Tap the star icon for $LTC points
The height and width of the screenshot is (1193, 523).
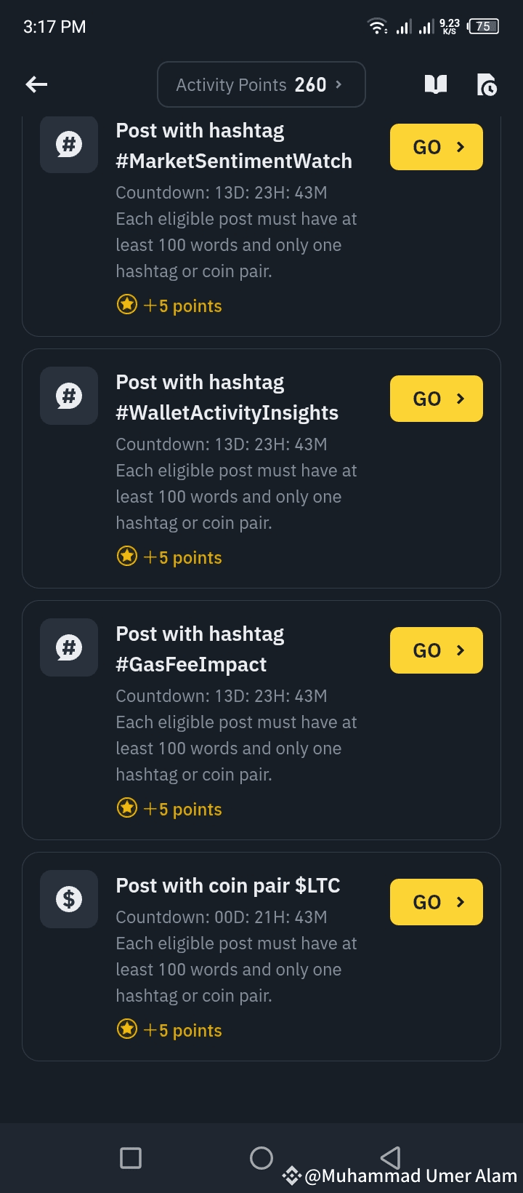(x=127, y=1029)
